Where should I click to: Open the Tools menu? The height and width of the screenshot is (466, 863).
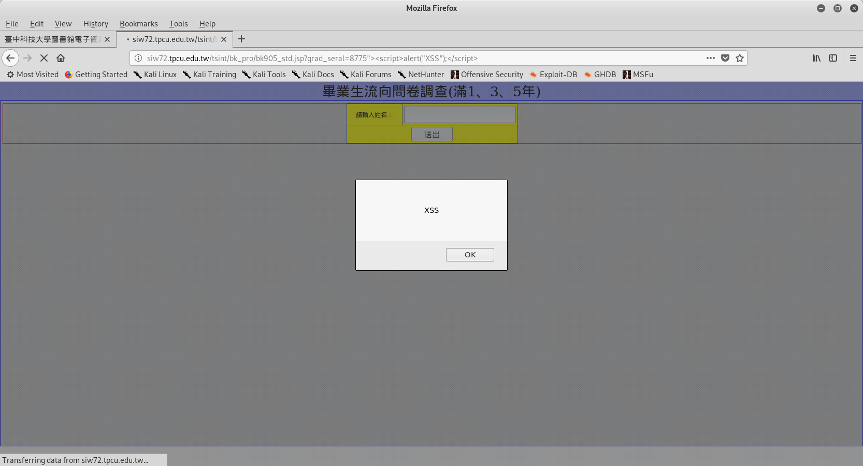pos(178,24)
